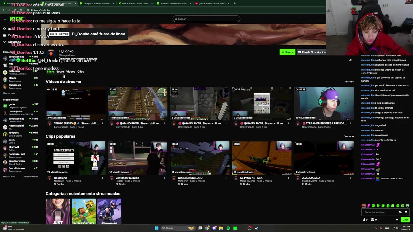Screen dimensions: 413x232
Task: Click the browser address bar URL
Action: pos(40,10)
